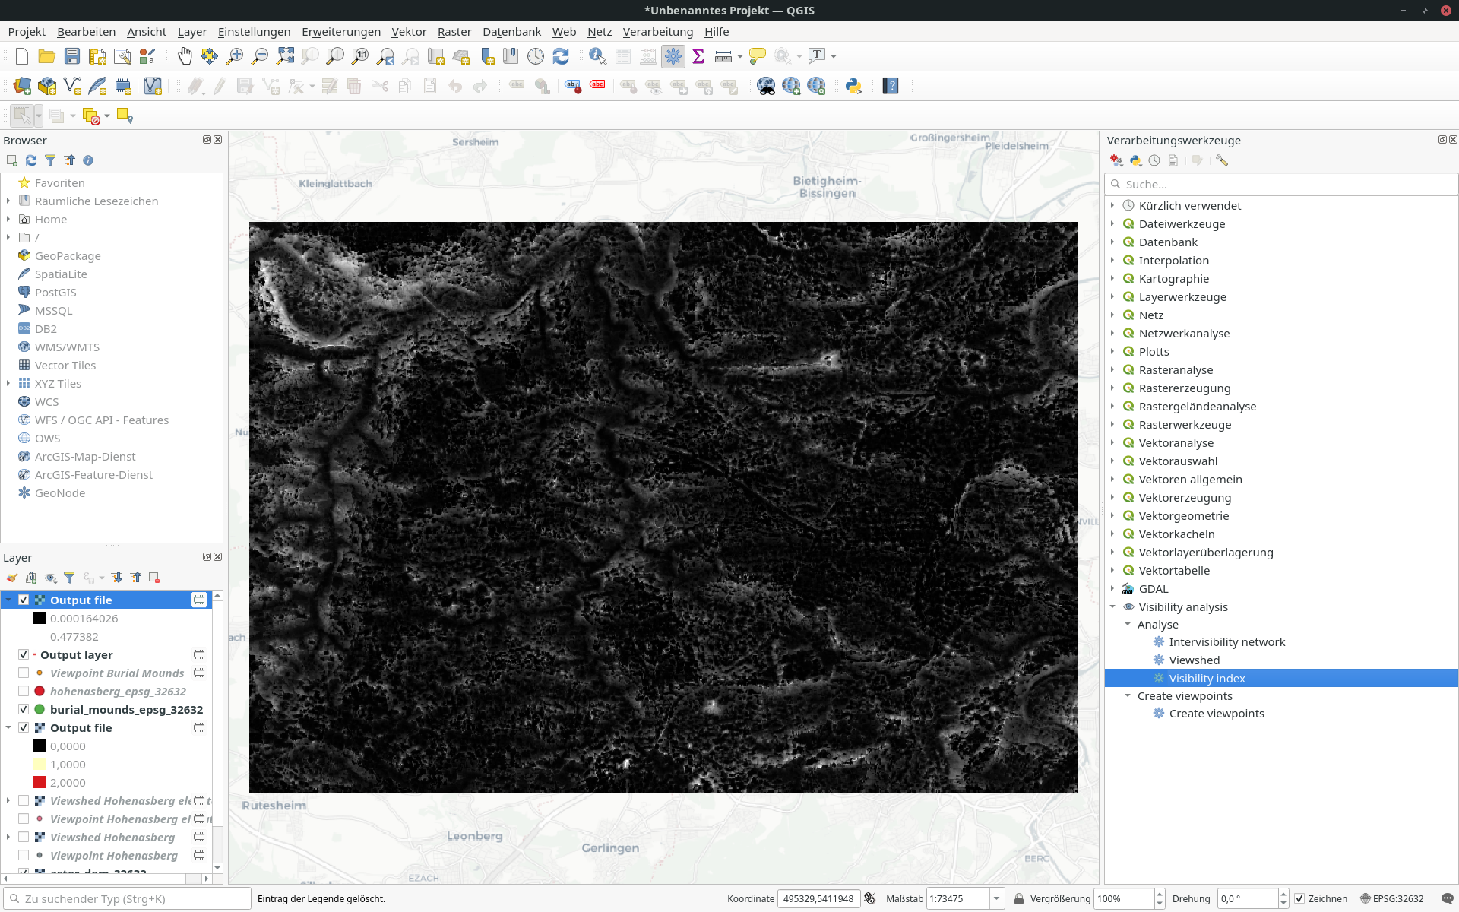
Task: Select the Viewshed algorithm
Action: [1195, 660]
